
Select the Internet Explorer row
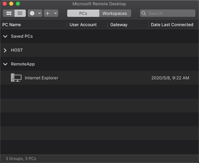tap(99, 78)
